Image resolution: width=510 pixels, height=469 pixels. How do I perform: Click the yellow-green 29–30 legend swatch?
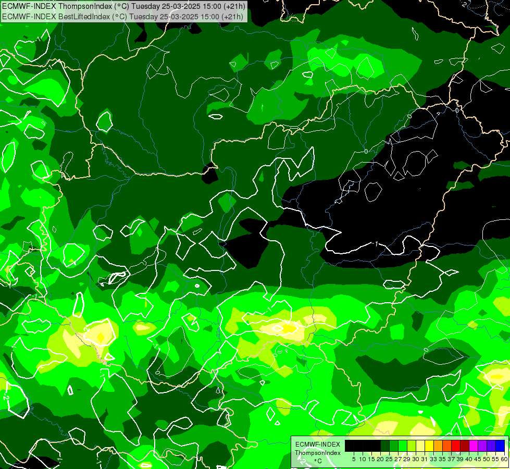point(412,446)
